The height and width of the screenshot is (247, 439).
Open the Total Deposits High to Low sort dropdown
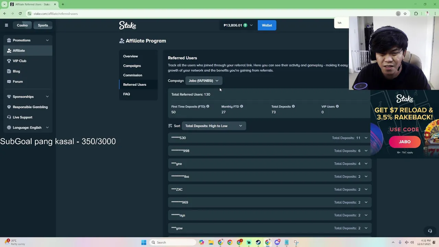point(213,126)
